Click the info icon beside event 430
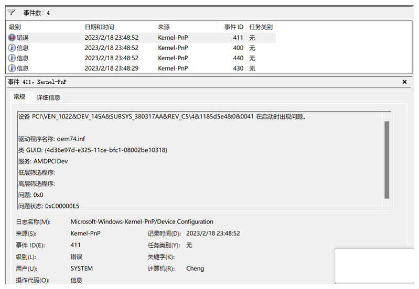This screenshot has width=419, height=289. pyautogui.click(x=12, y=68)
